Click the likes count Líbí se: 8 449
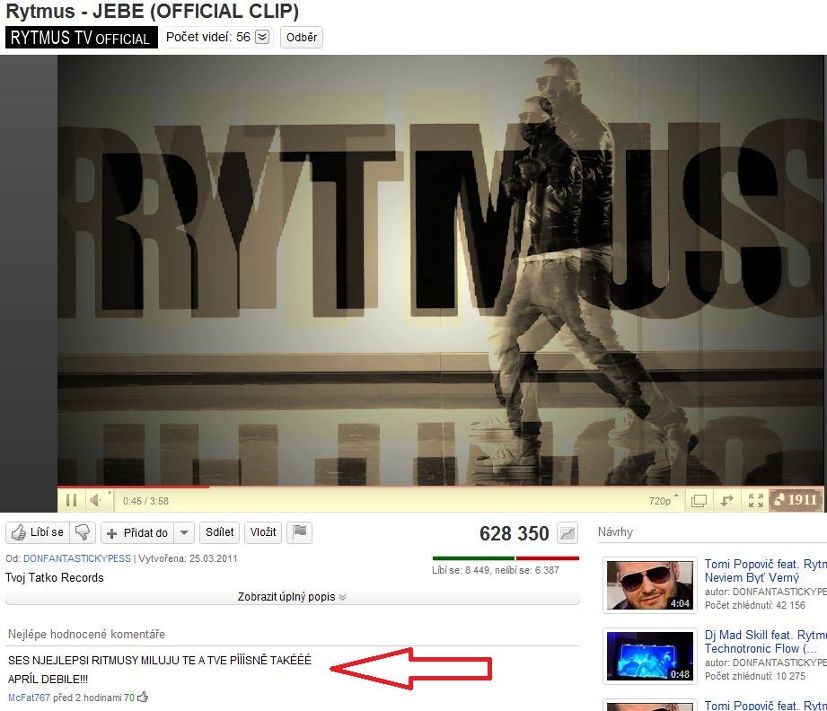Viewport: 827px width, 711px height. click(461, 570)
